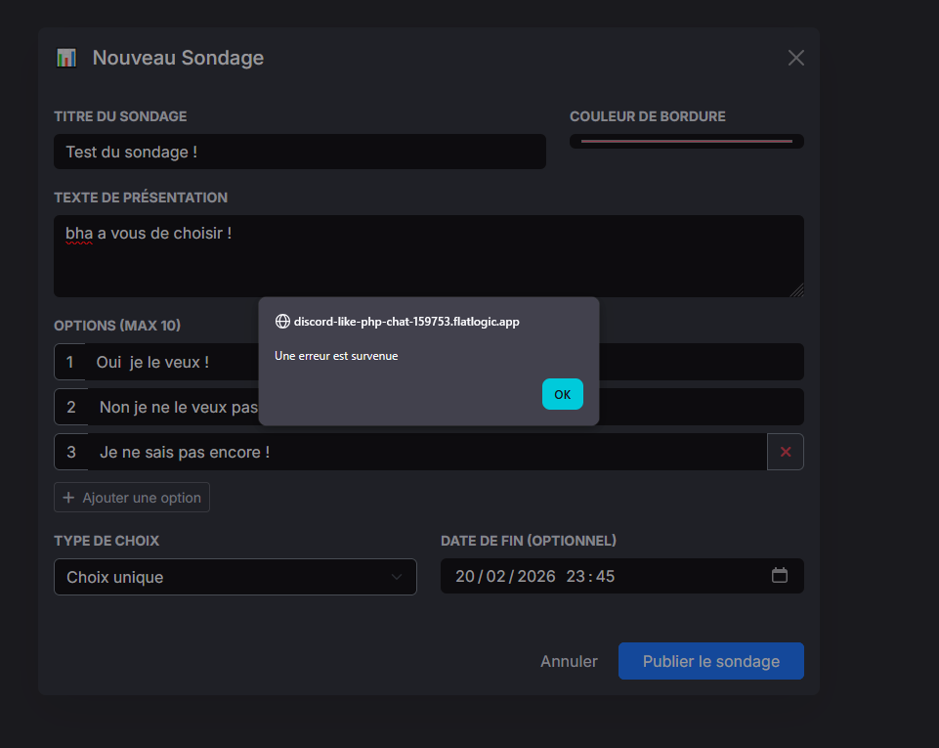
Task: Click Publier le sondage button
Action: pos(710,661)
